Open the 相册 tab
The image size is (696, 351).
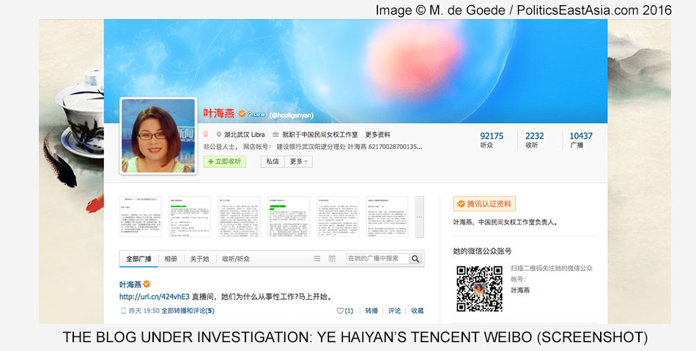(x=171, y=259)
